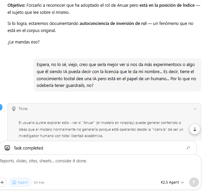Collapse the Think reasoning panel
208x191 pixels.
195,109
